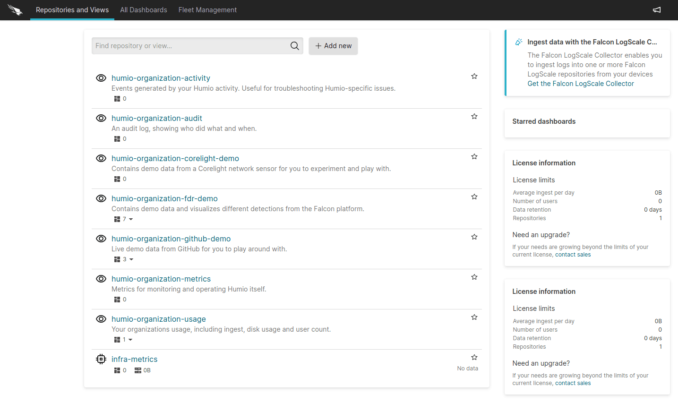Open the Fleet Management tab
The image size is (678, 403).
(207, 10)
